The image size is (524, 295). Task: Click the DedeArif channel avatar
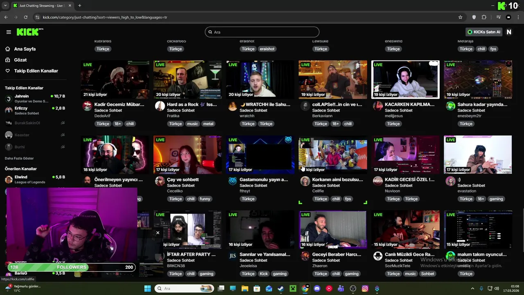coord(87,106)
